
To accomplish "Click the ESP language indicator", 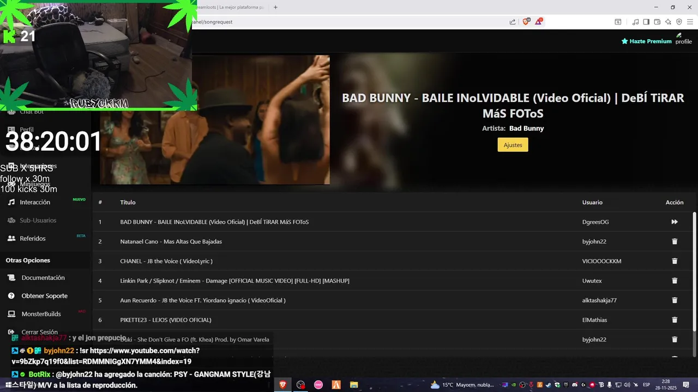I will 647,385.
